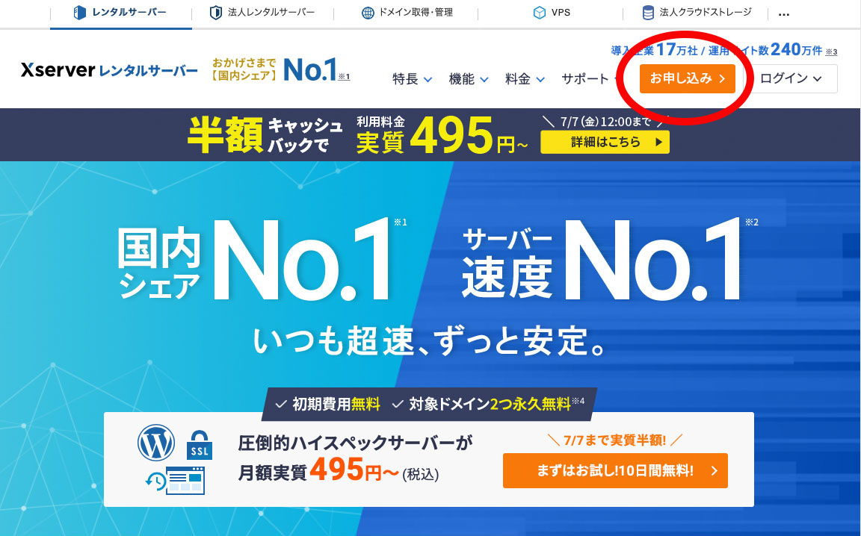The width and height of the screenshot is (861, 536).
Task: Select the 法人レンタルサーバー top tab
Action: (262, 13)
